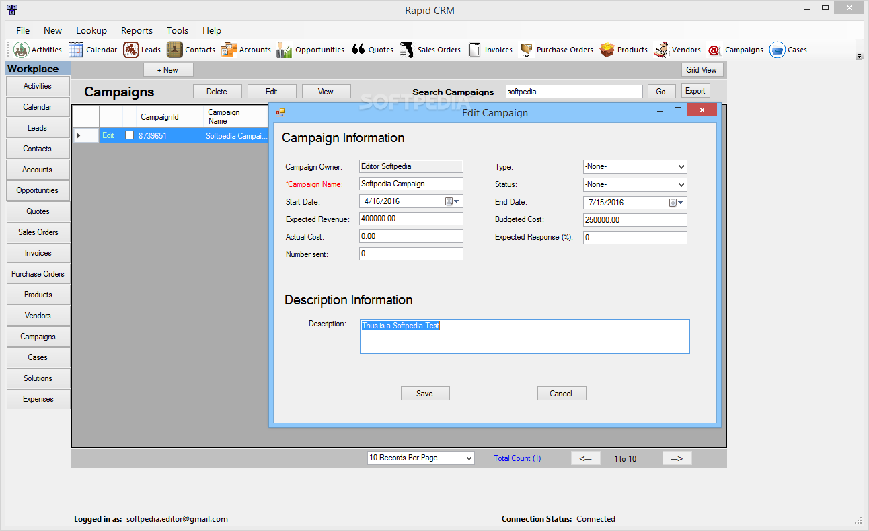
Task: Open the Lookup menu
Action: click(91, 30)
